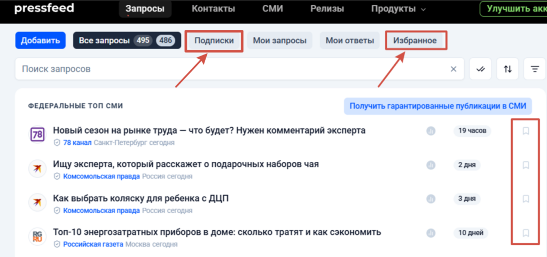
Task: Click the Комсомольская правда logo beside the tea request
Action: (37, 168)
